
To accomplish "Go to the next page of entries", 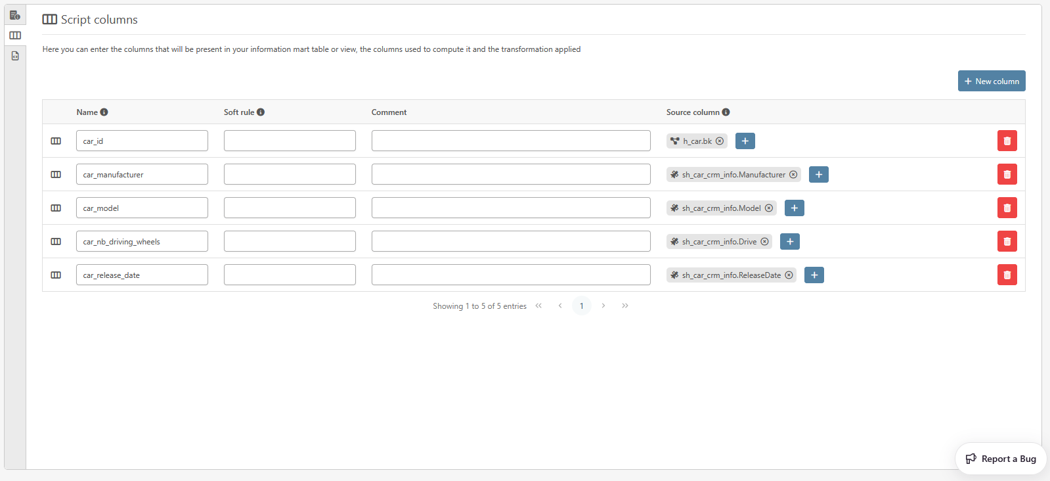I will [603, 306].
